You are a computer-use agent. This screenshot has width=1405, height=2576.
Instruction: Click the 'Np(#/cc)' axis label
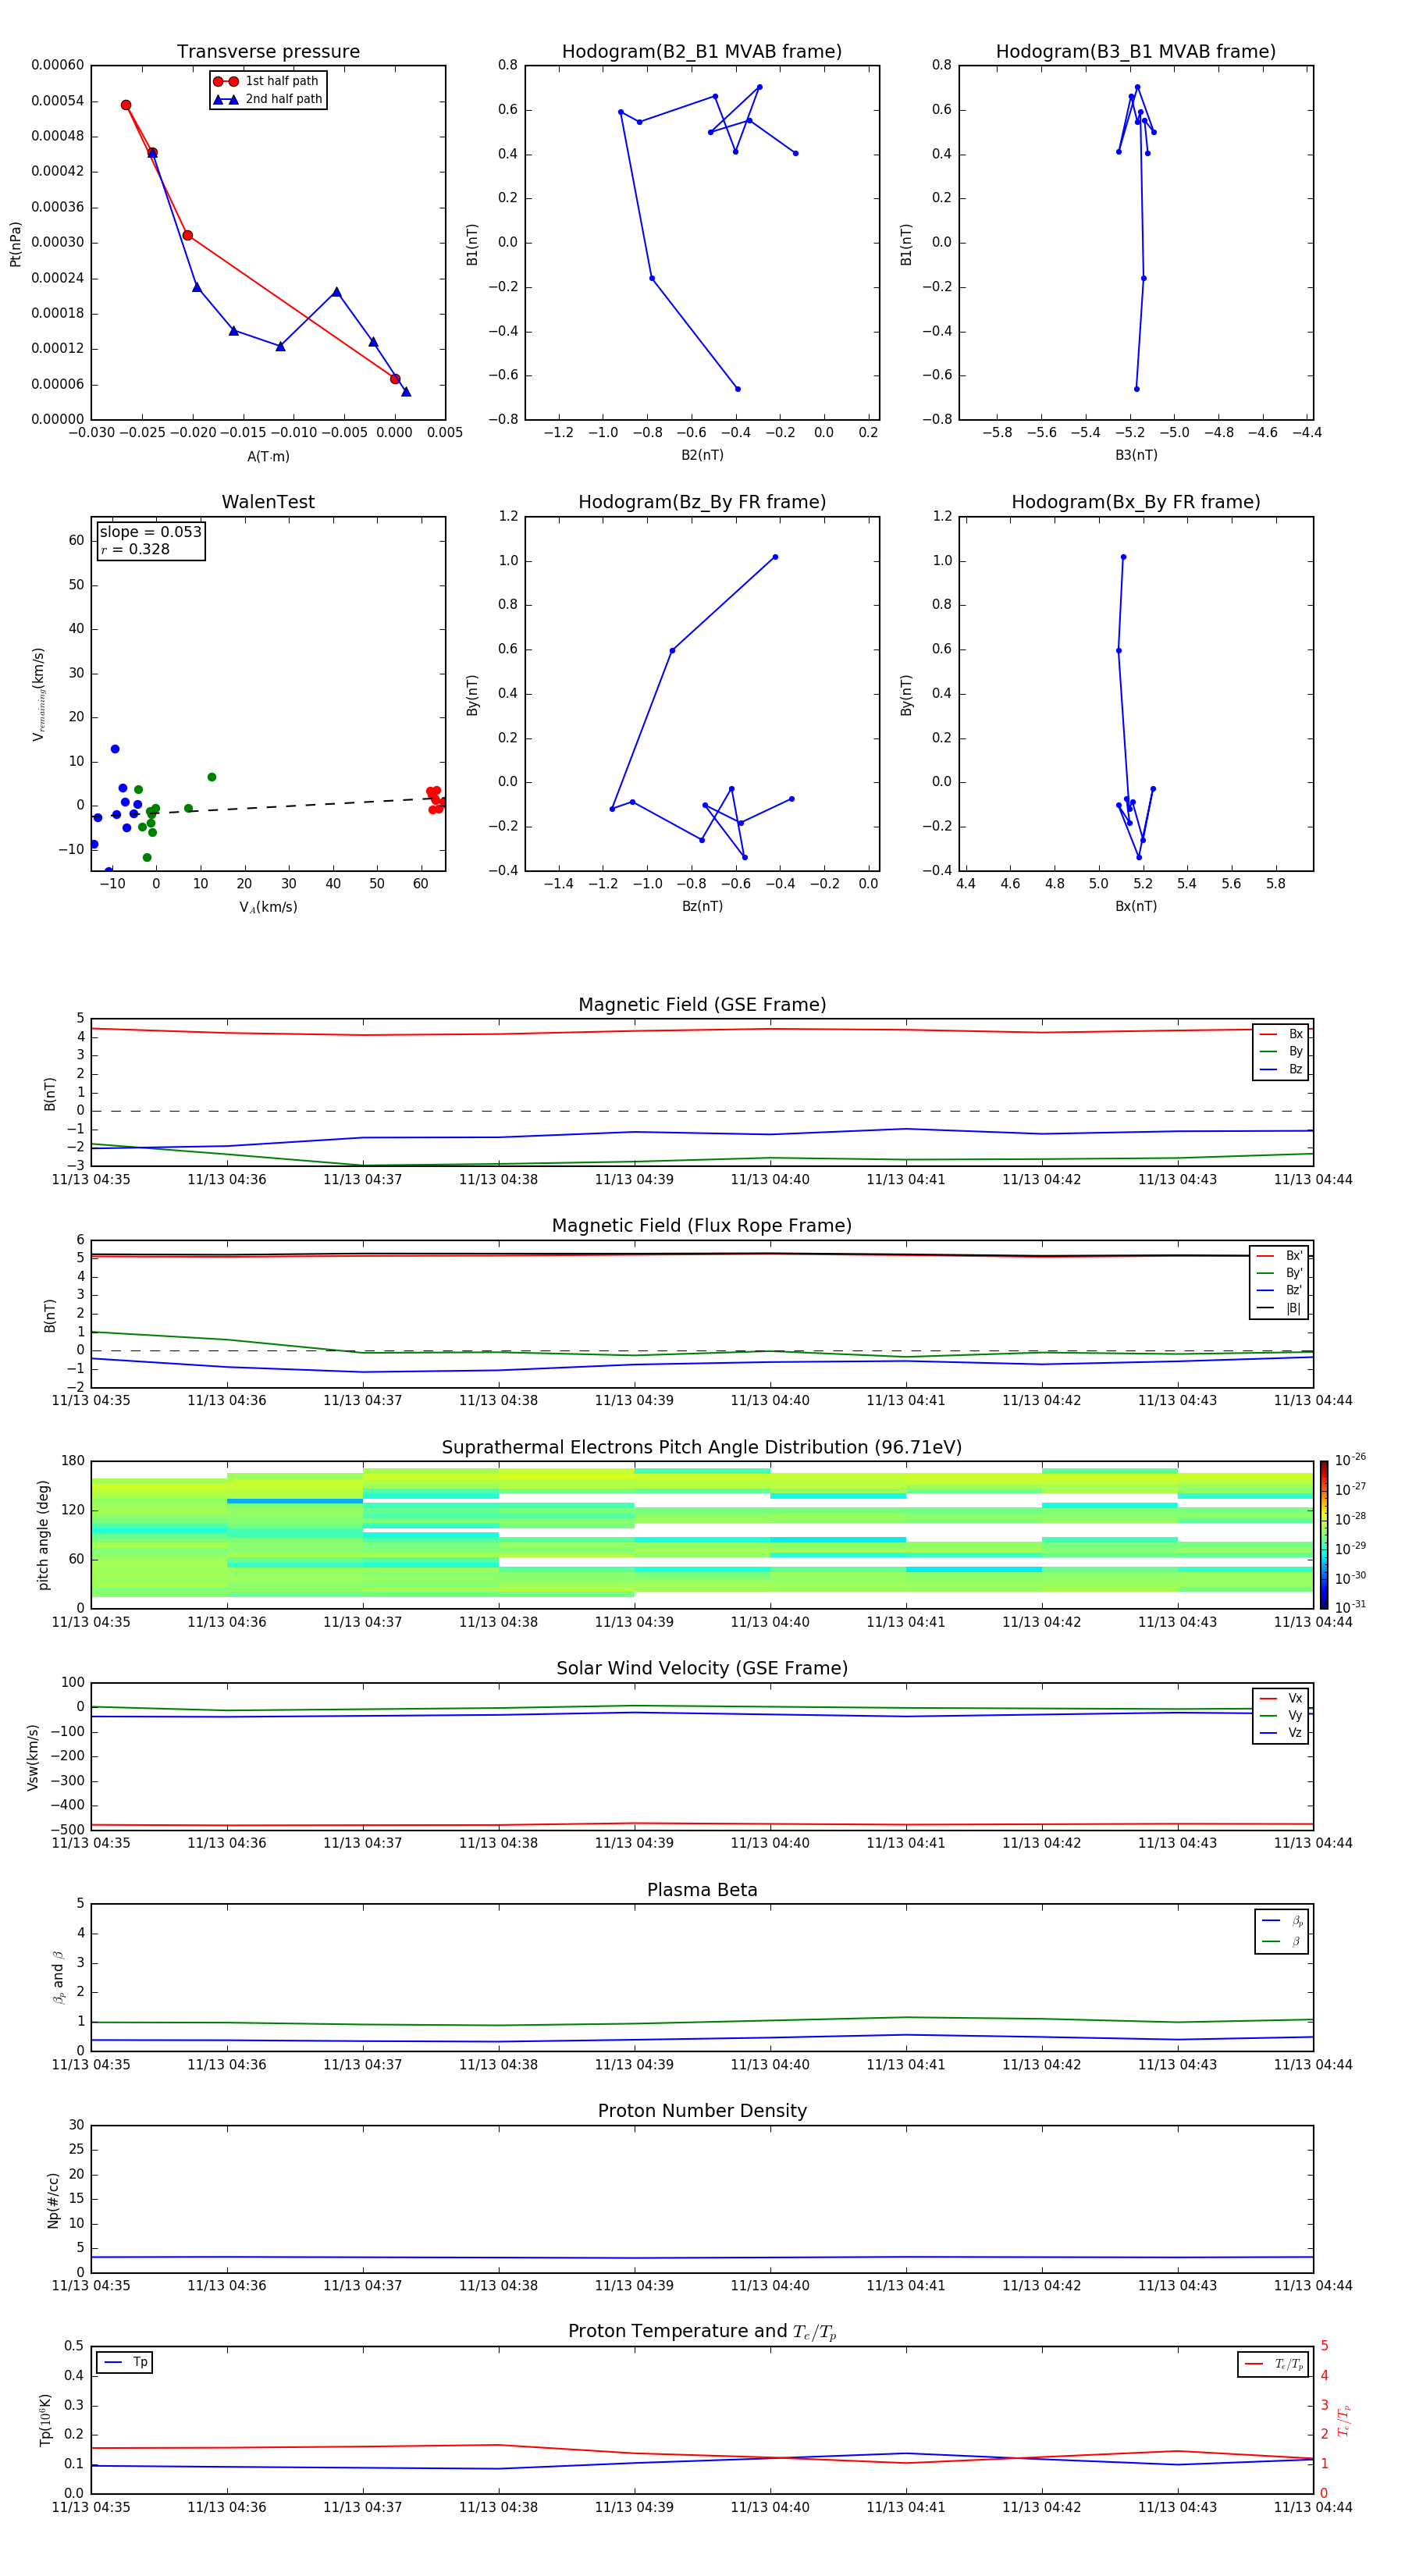[53, 2200]
